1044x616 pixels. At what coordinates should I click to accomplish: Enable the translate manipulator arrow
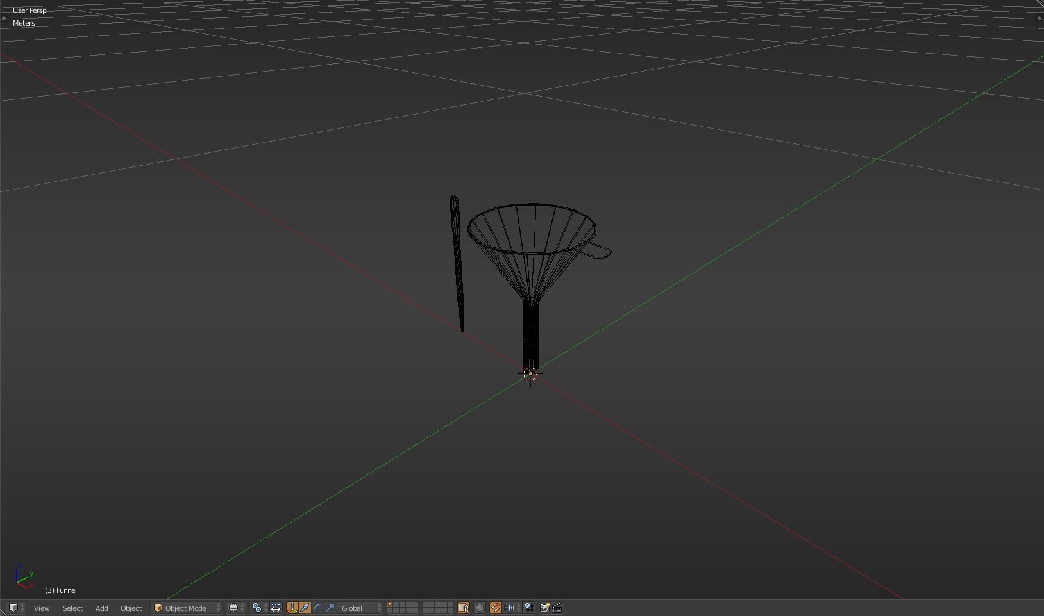305,608
